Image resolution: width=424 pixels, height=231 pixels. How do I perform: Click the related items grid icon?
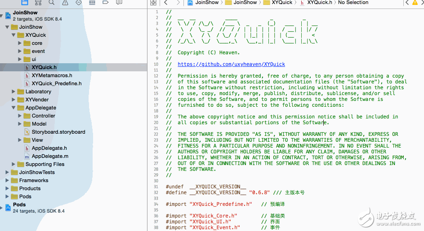point(152,3)
